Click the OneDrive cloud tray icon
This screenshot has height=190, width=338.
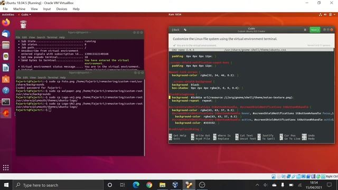274,185
